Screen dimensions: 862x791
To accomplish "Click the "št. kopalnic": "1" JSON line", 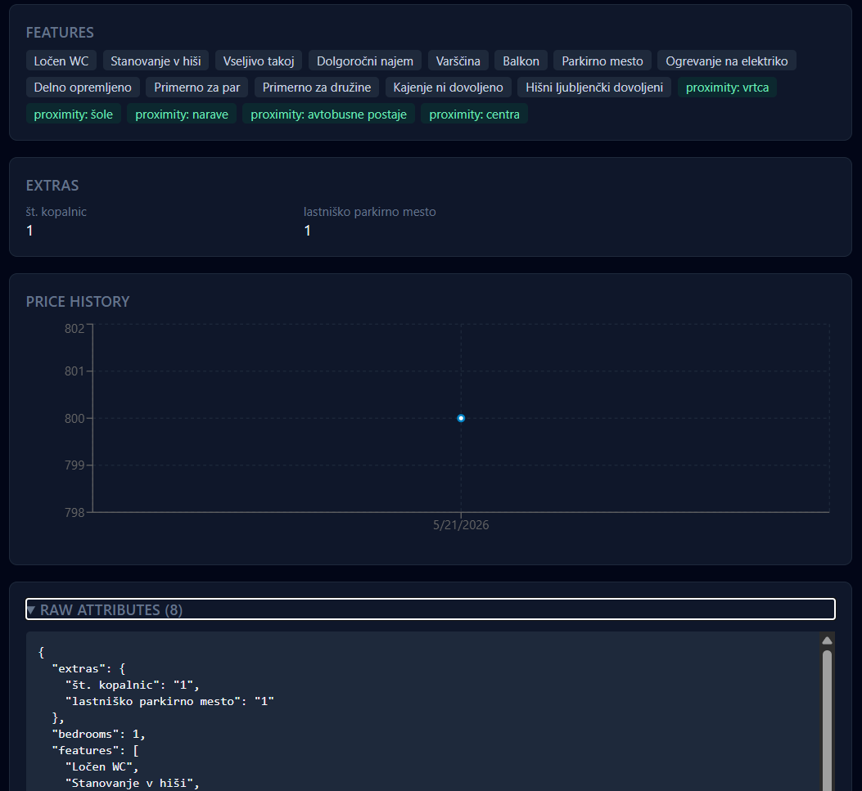I will (x=133, y=685).
